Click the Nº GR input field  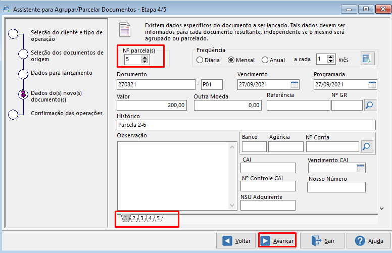click(347, 105)
